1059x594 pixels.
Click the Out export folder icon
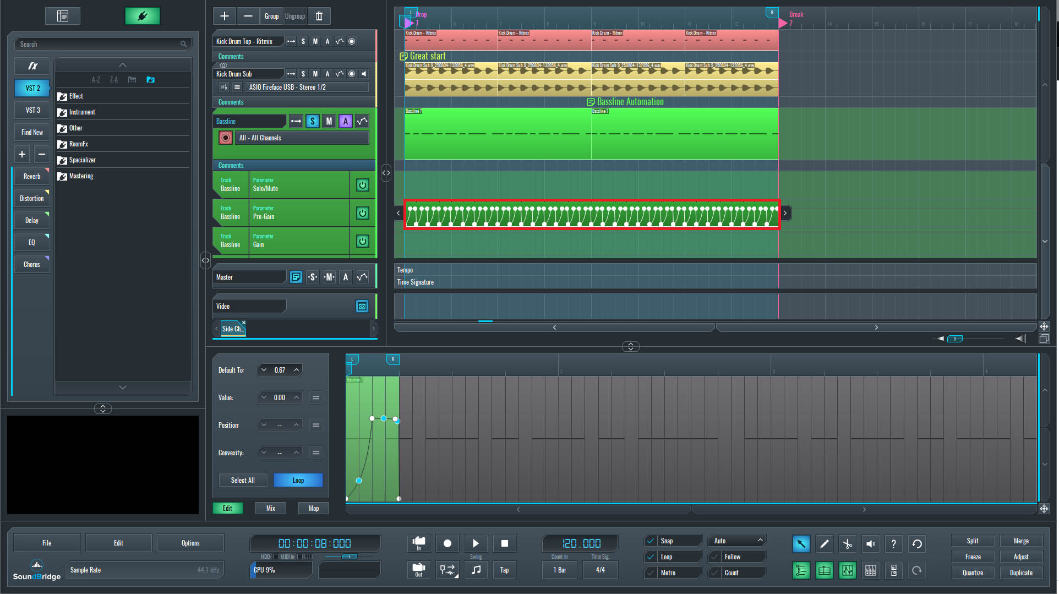coord(419,570)
